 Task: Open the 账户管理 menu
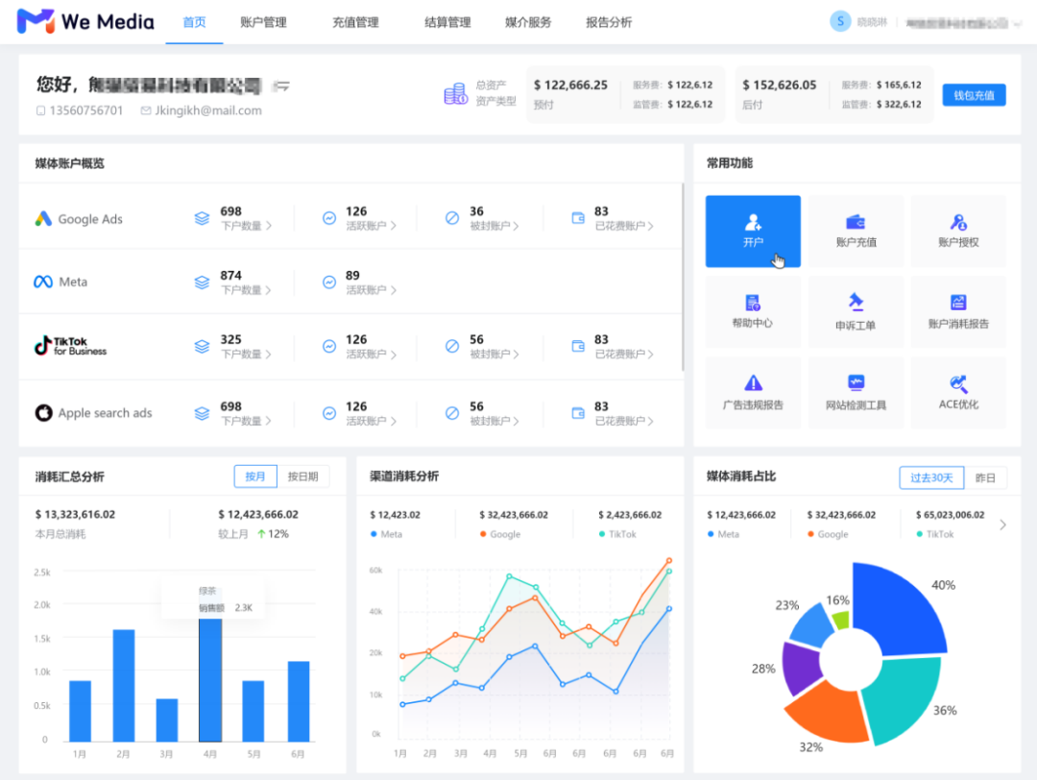264,21
